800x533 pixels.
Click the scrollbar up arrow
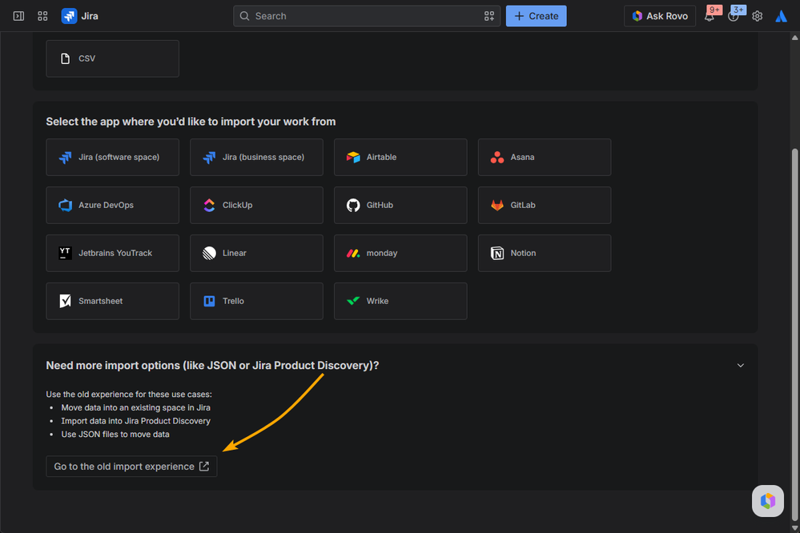pos(794,38)
